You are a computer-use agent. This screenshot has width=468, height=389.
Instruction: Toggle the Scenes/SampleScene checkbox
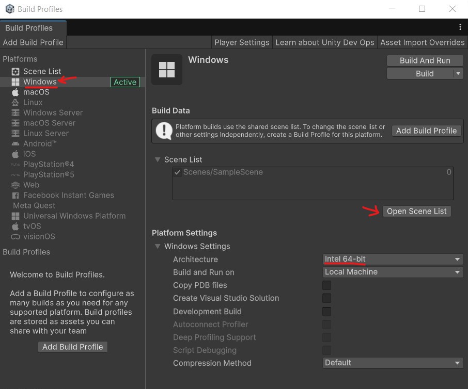(177, 172)
